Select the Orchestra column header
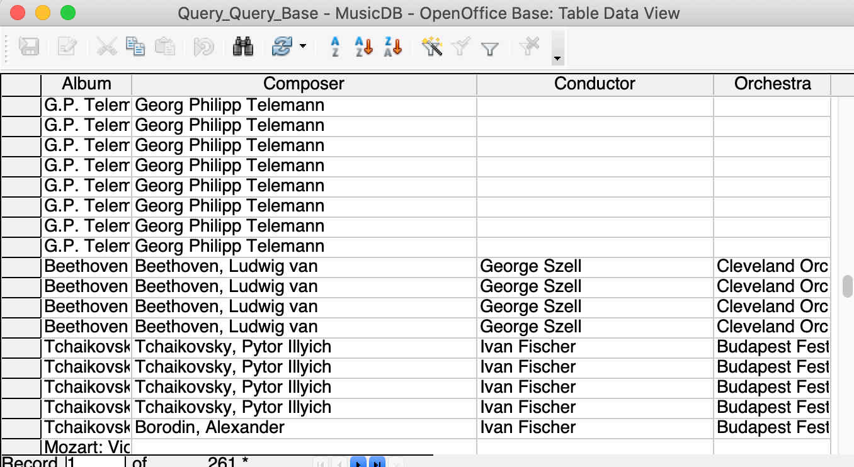The width and height of the screenshot is (854, 467). click(x=772, y=84)
